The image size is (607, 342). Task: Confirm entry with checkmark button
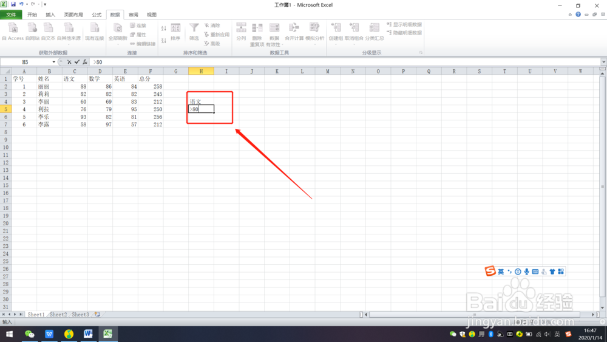click(77, 62)
